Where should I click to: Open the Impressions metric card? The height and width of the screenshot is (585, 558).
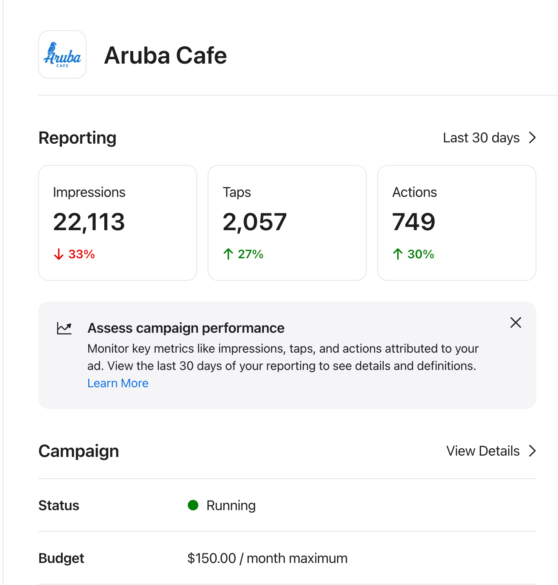118,223
